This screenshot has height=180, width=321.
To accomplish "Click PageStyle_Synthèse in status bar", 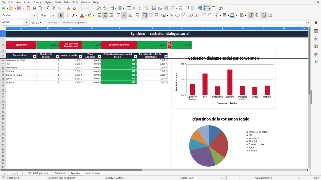I will (115, 178).
